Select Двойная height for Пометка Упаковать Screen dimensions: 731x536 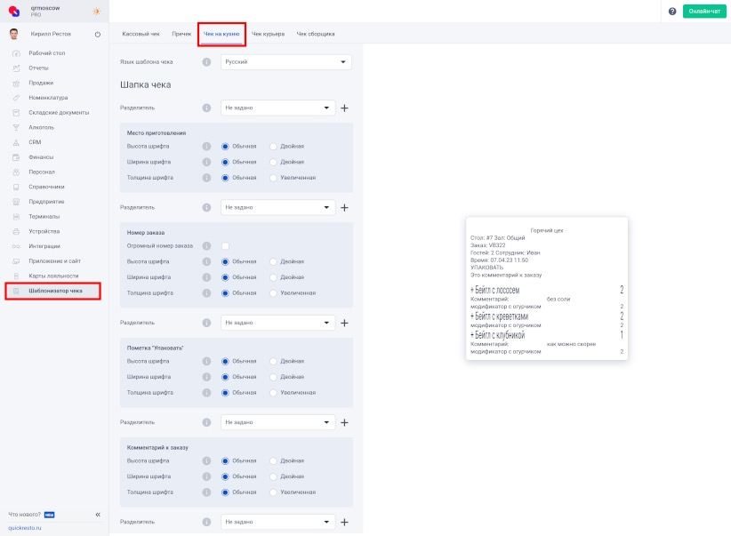click(274, 361)
